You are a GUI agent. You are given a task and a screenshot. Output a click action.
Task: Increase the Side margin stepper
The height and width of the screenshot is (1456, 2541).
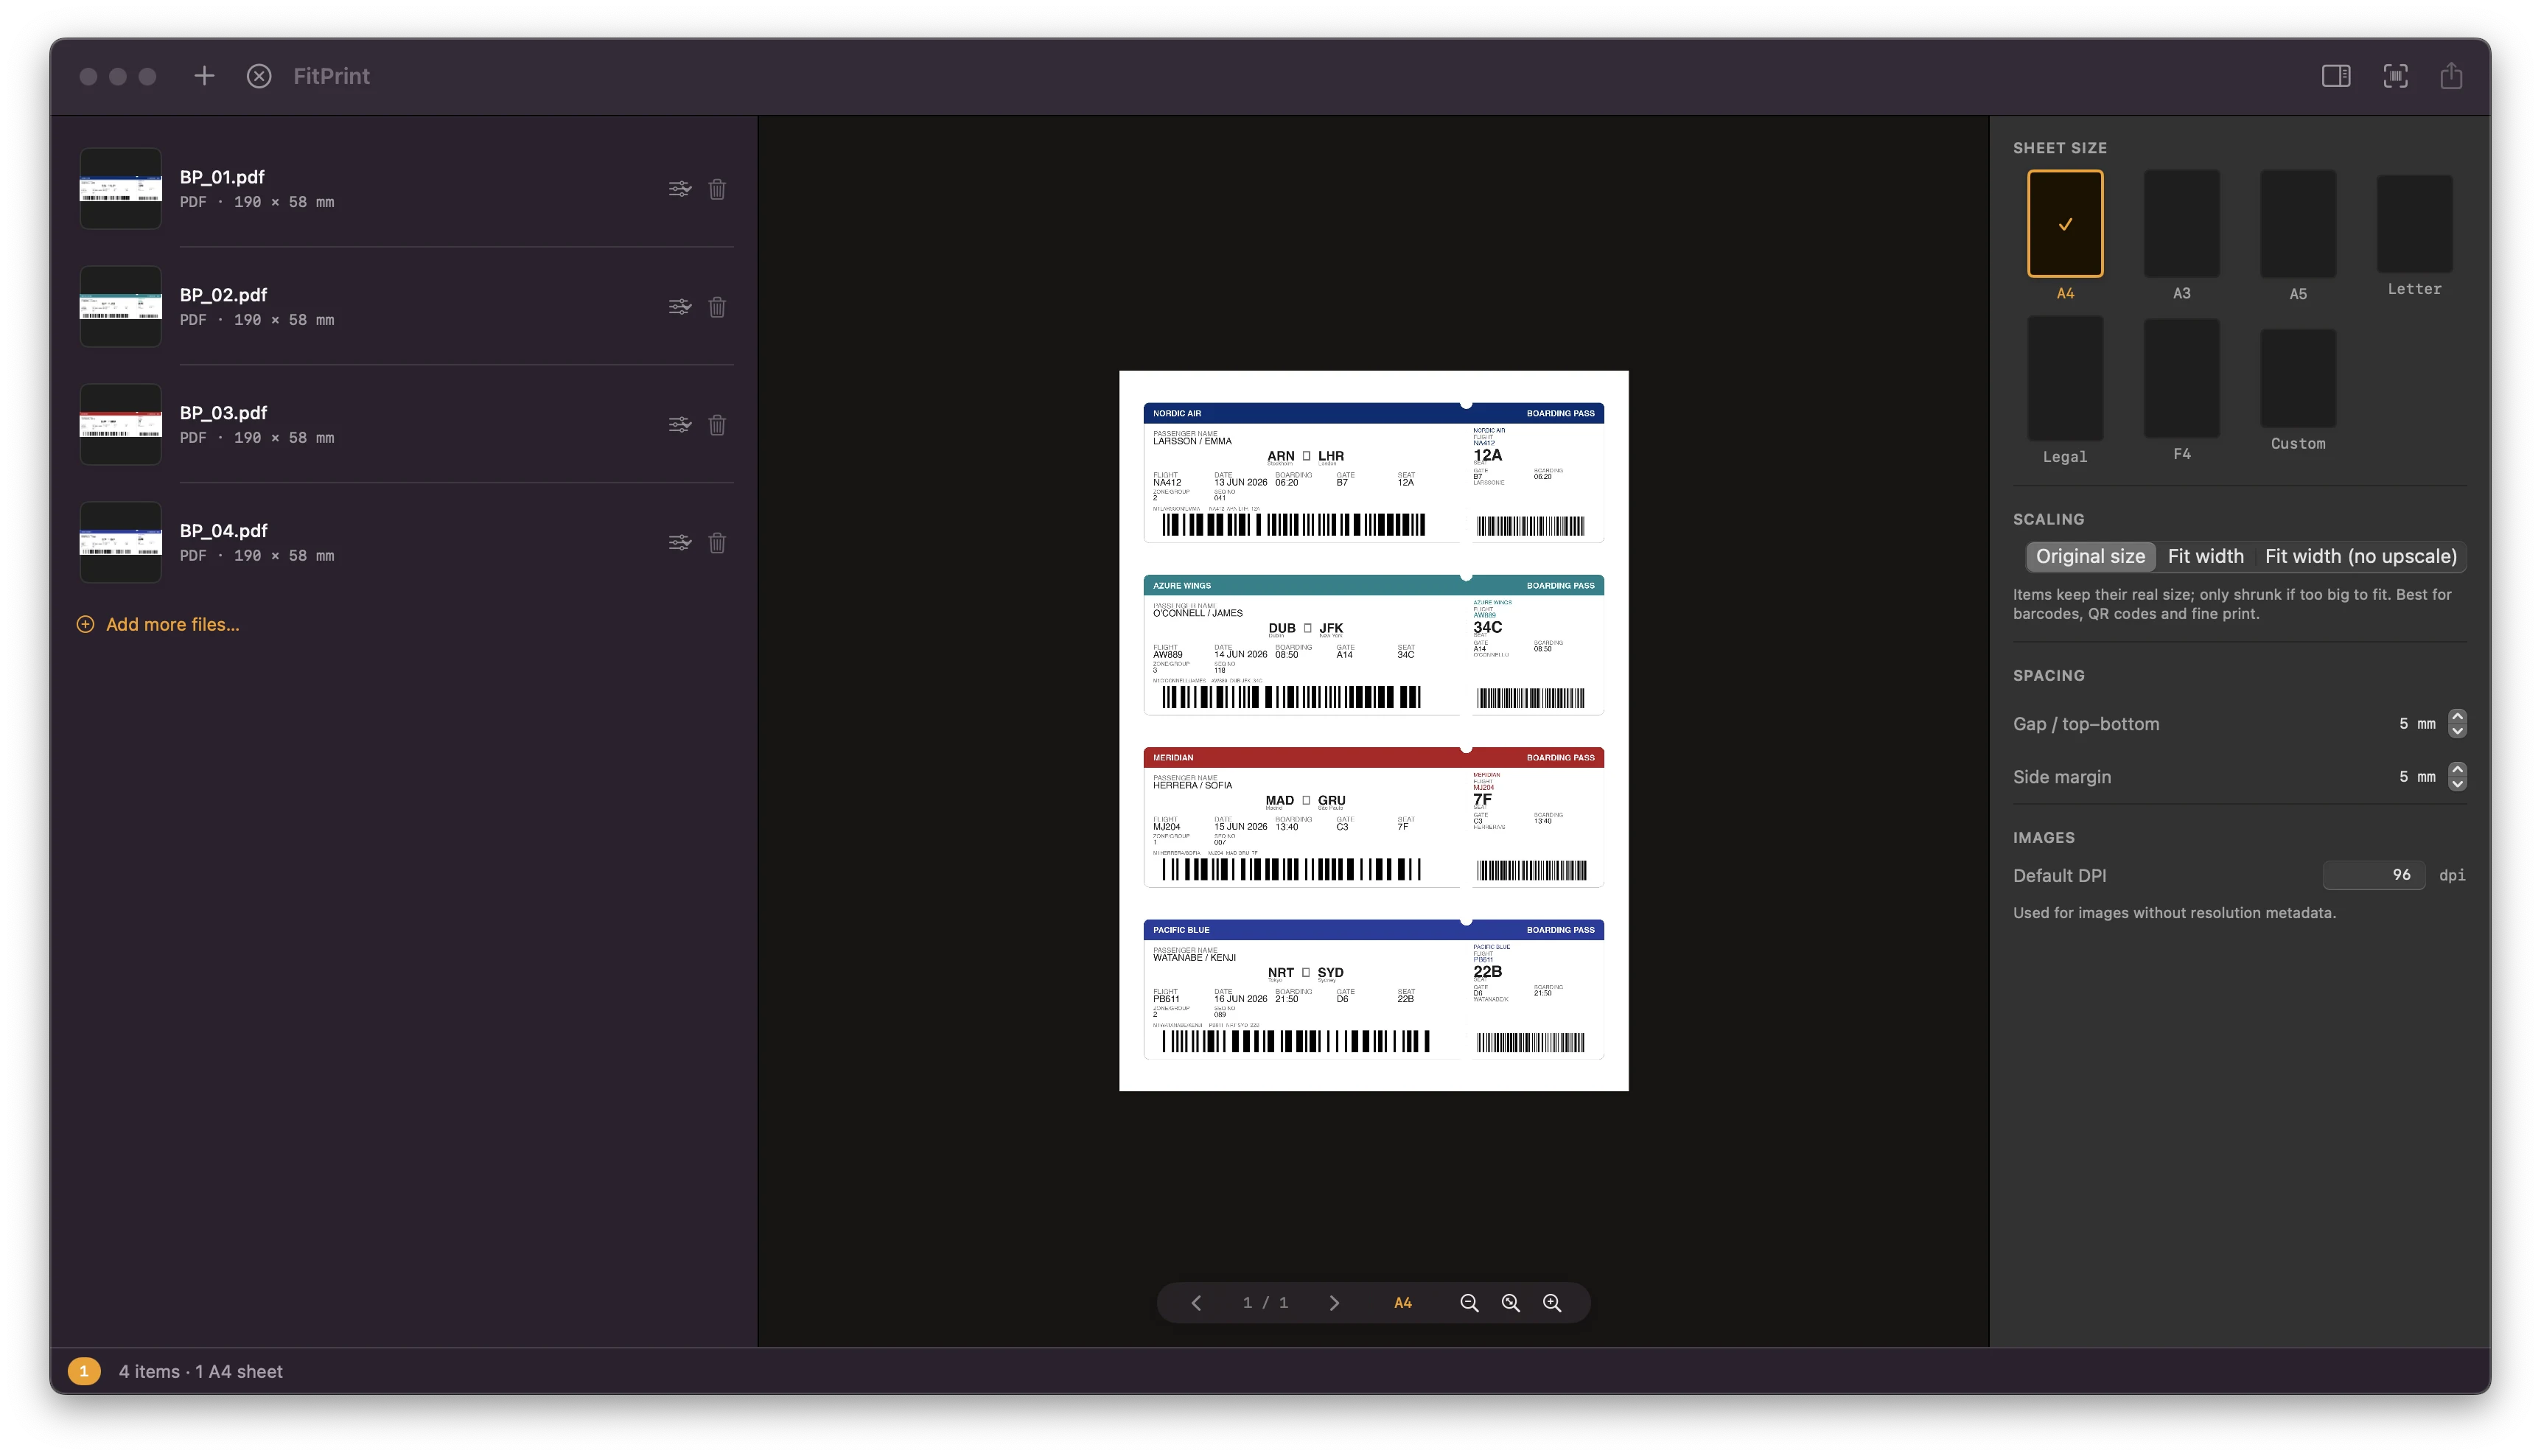[x=2457, y=769]
